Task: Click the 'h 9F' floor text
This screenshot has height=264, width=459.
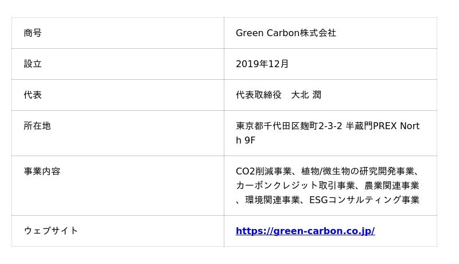Action: pos(246,141)
